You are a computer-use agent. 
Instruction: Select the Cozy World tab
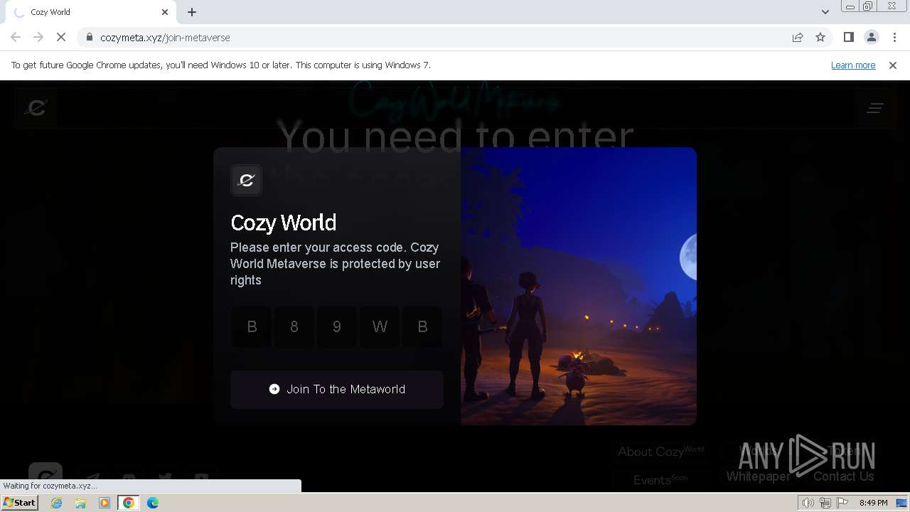[x=91, y=12]
